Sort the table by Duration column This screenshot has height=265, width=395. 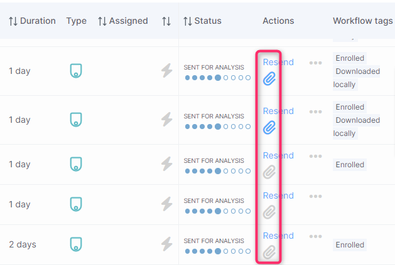point(32,21)
